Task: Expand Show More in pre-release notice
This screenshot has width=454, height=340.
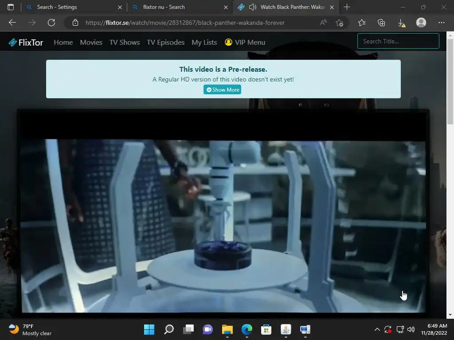Action: click(x=222, y=89)
